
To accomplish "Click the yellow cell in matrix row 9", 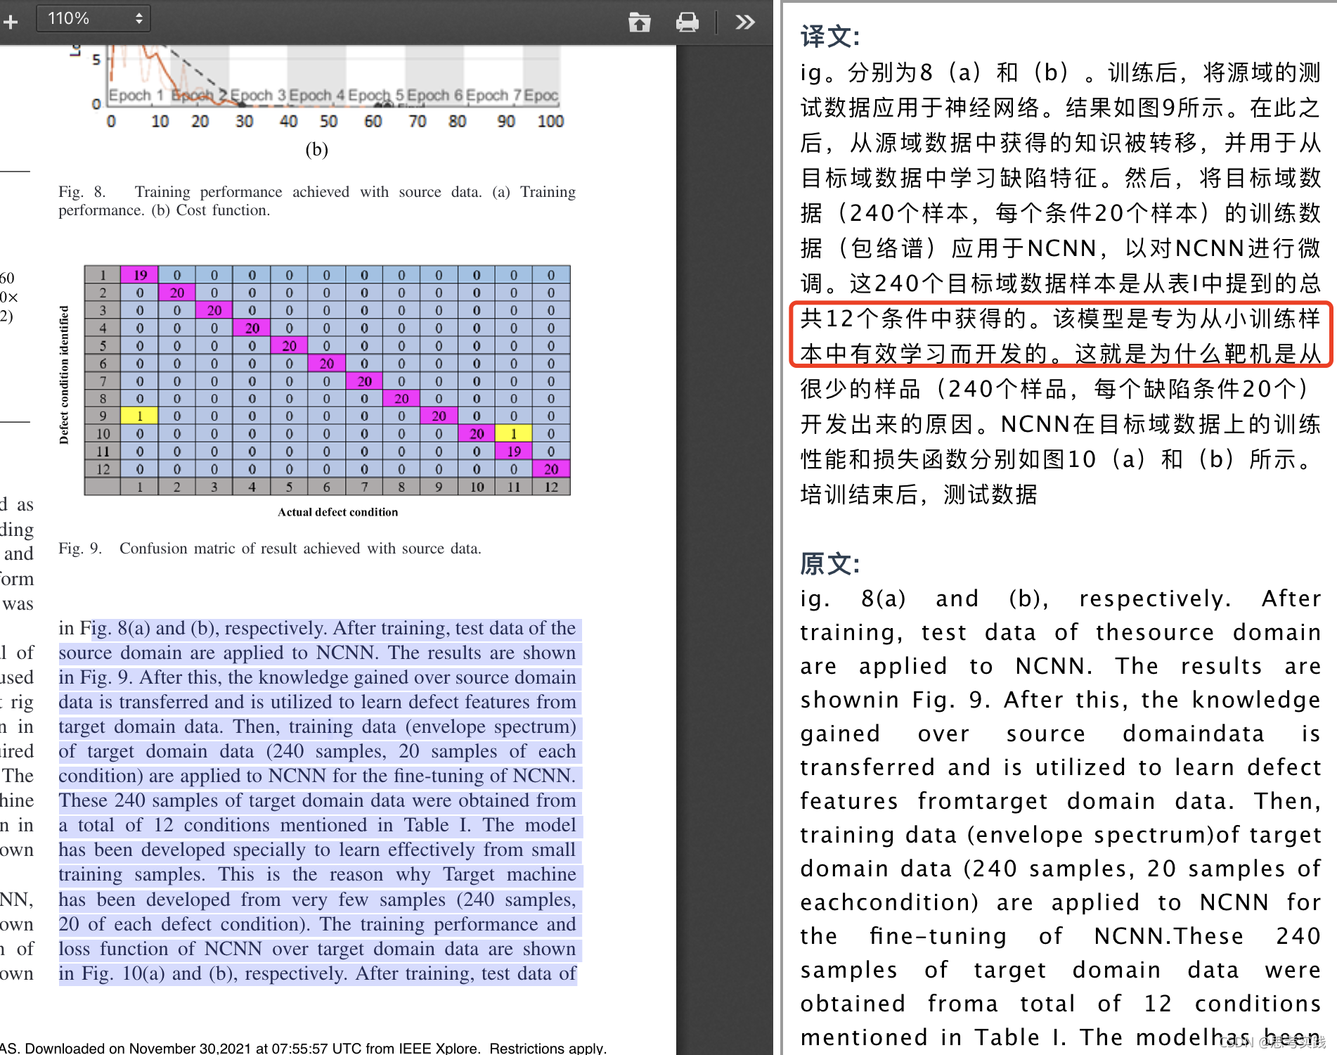I will coord(140,416).
